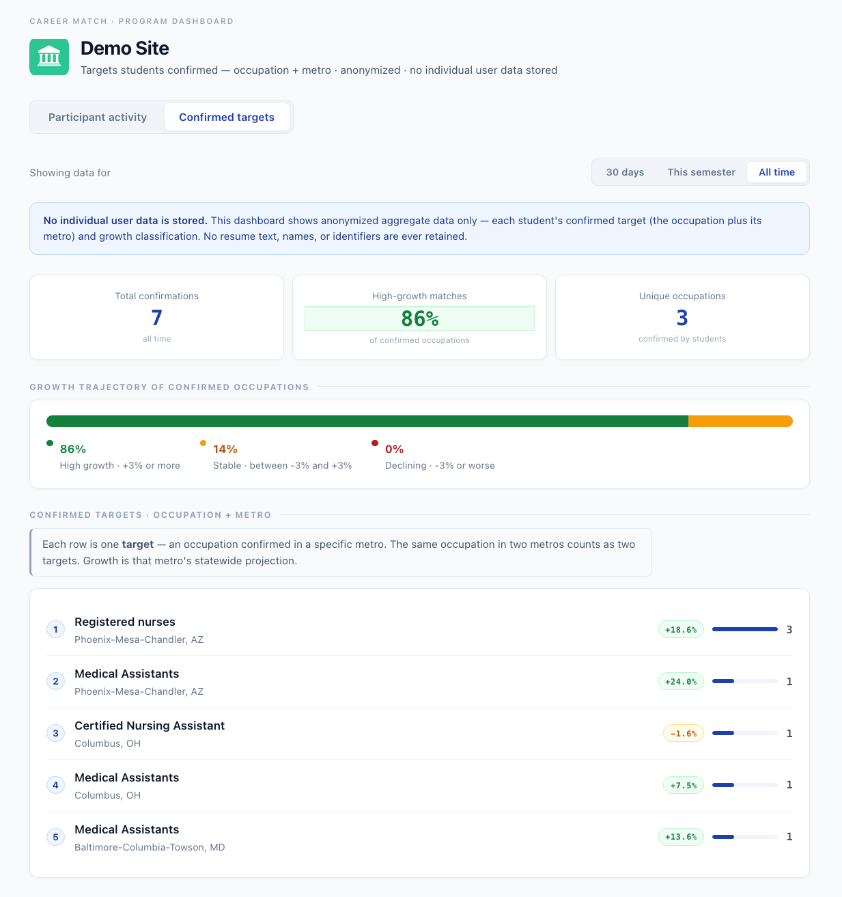Click the rank 5 circle badge
842x897 pixels.
[56, 837]
